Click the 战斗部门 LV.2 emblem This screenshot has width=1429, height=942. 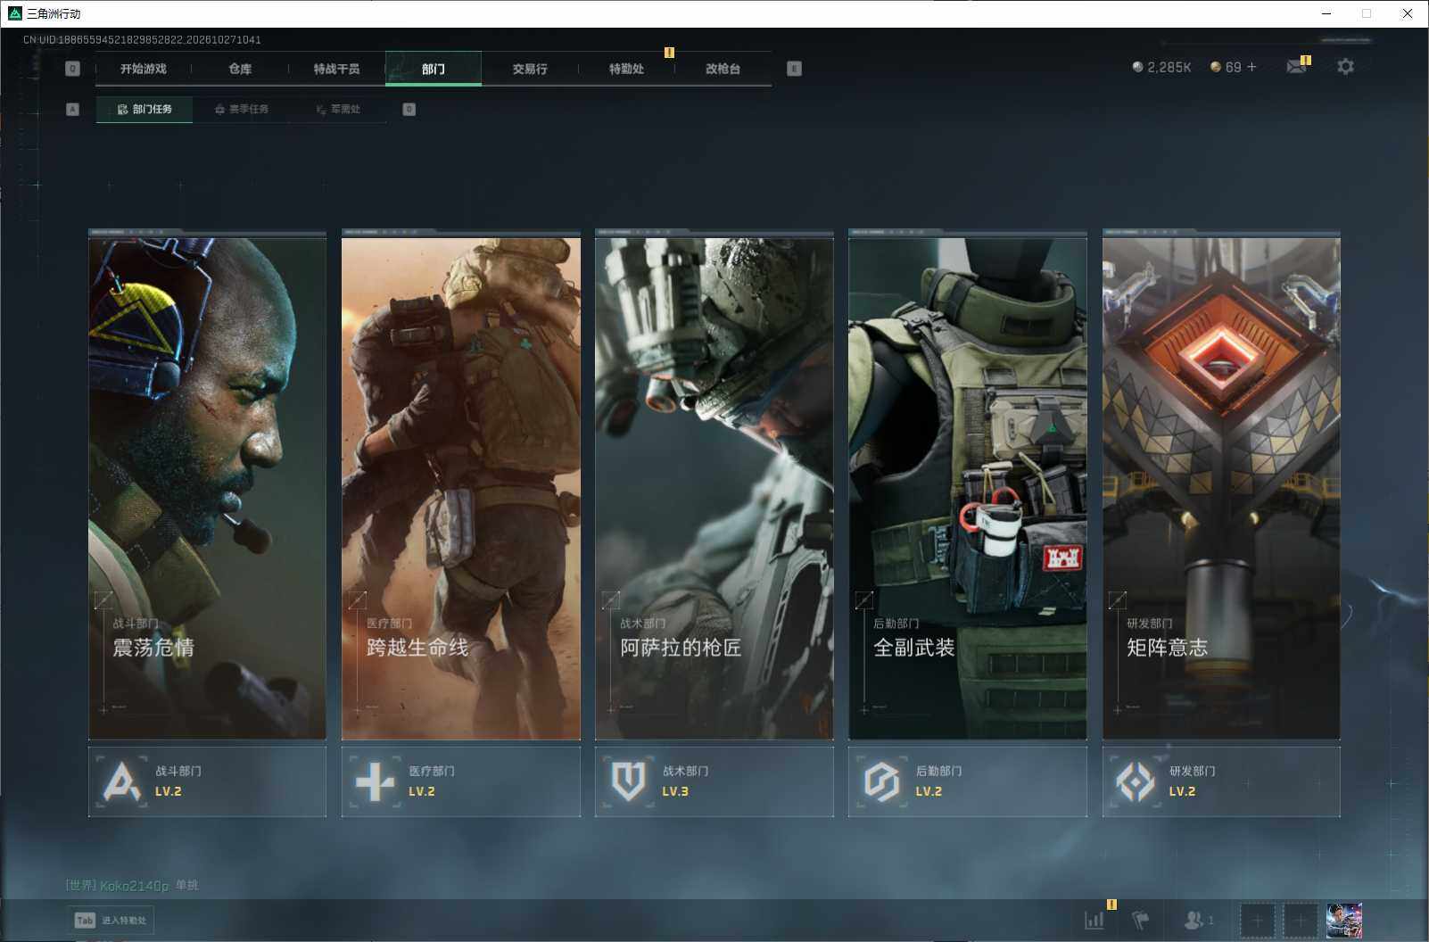coord(122,781)
